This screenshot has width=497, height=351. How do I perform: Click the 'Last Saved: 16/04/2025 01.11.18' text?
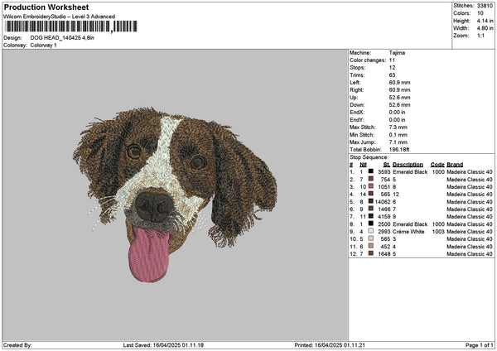pos(163,345)
